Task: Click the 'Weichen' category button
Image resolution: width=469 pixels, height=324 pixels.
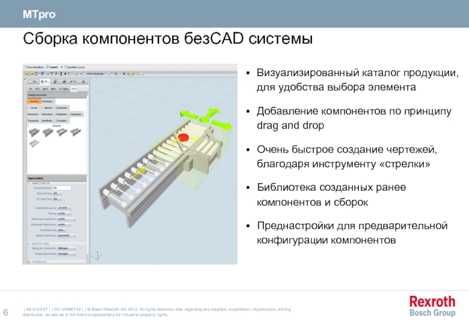Action: click(48, 108)
